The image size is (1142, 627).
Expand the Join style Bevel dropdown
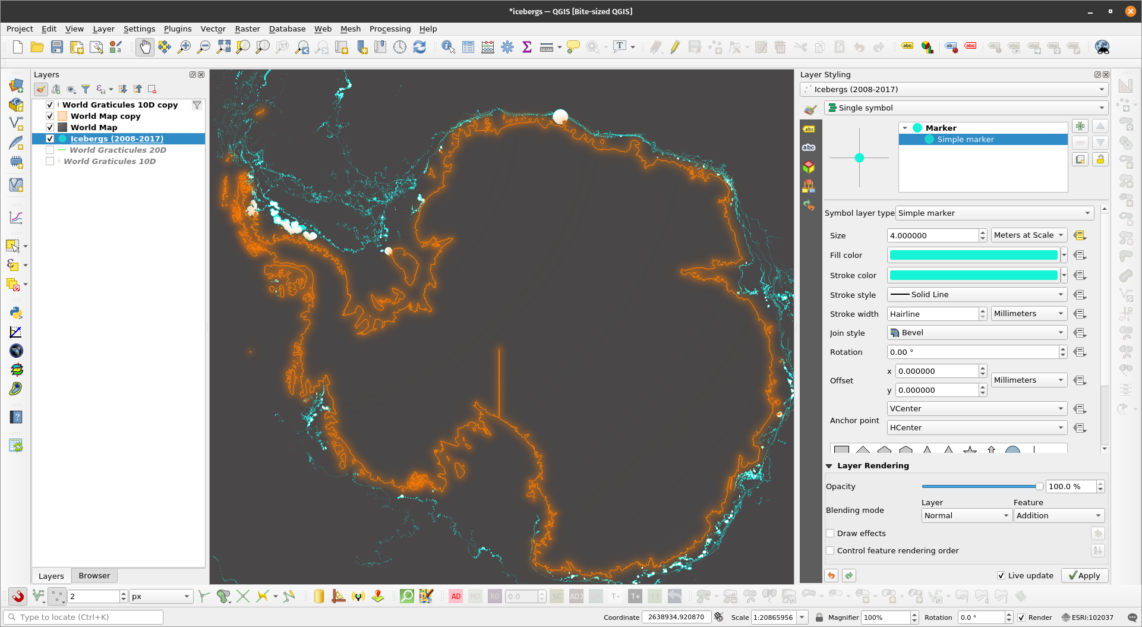pyautogui.click(x=977, y=333)
